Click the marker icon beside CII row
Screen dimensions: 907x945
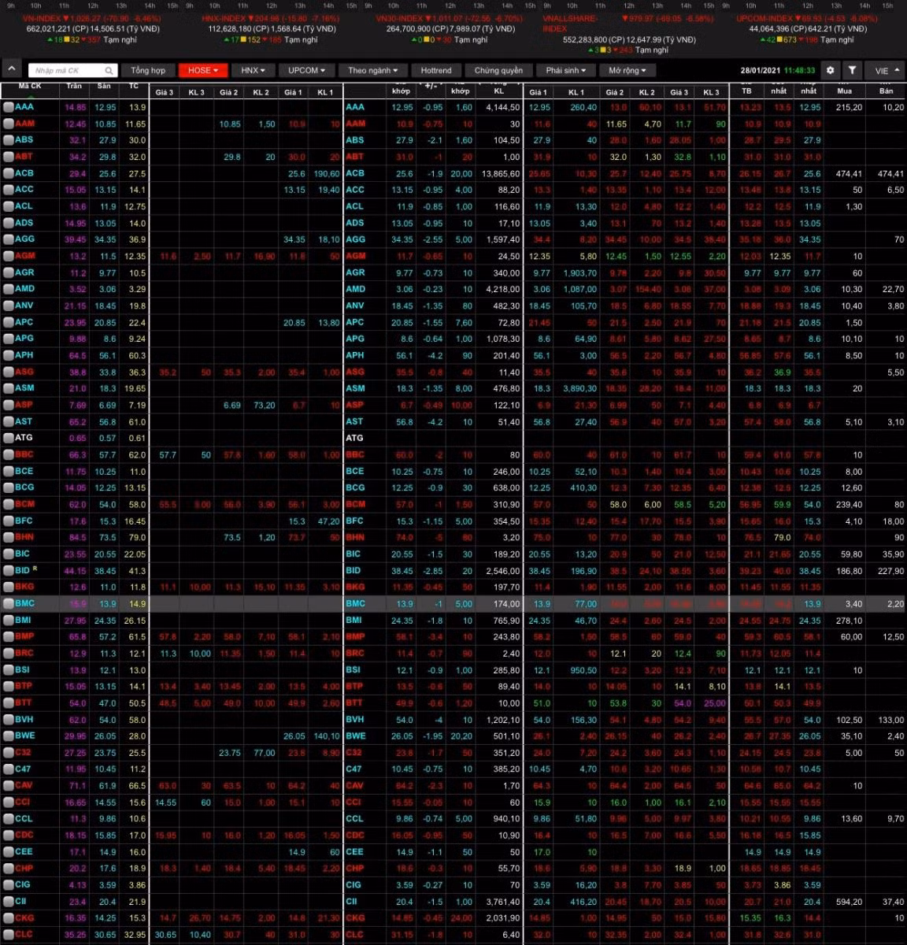click(8, 902)
